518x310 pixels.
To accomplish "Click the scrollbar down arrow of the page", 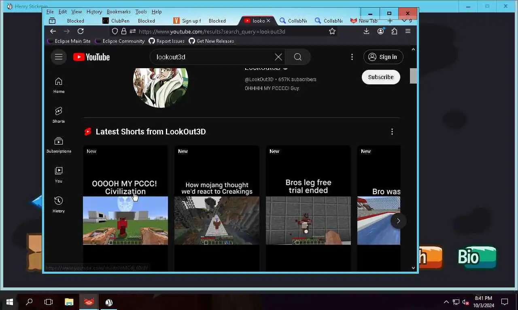I will click(x=413, y=268).
